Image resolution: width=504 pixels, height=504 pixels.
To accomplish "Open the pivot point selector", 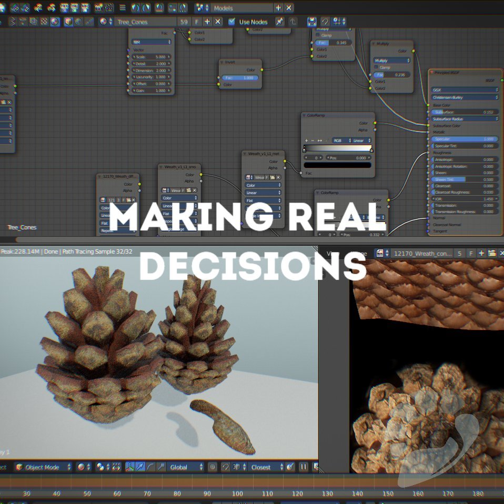I will click(104, 467).
